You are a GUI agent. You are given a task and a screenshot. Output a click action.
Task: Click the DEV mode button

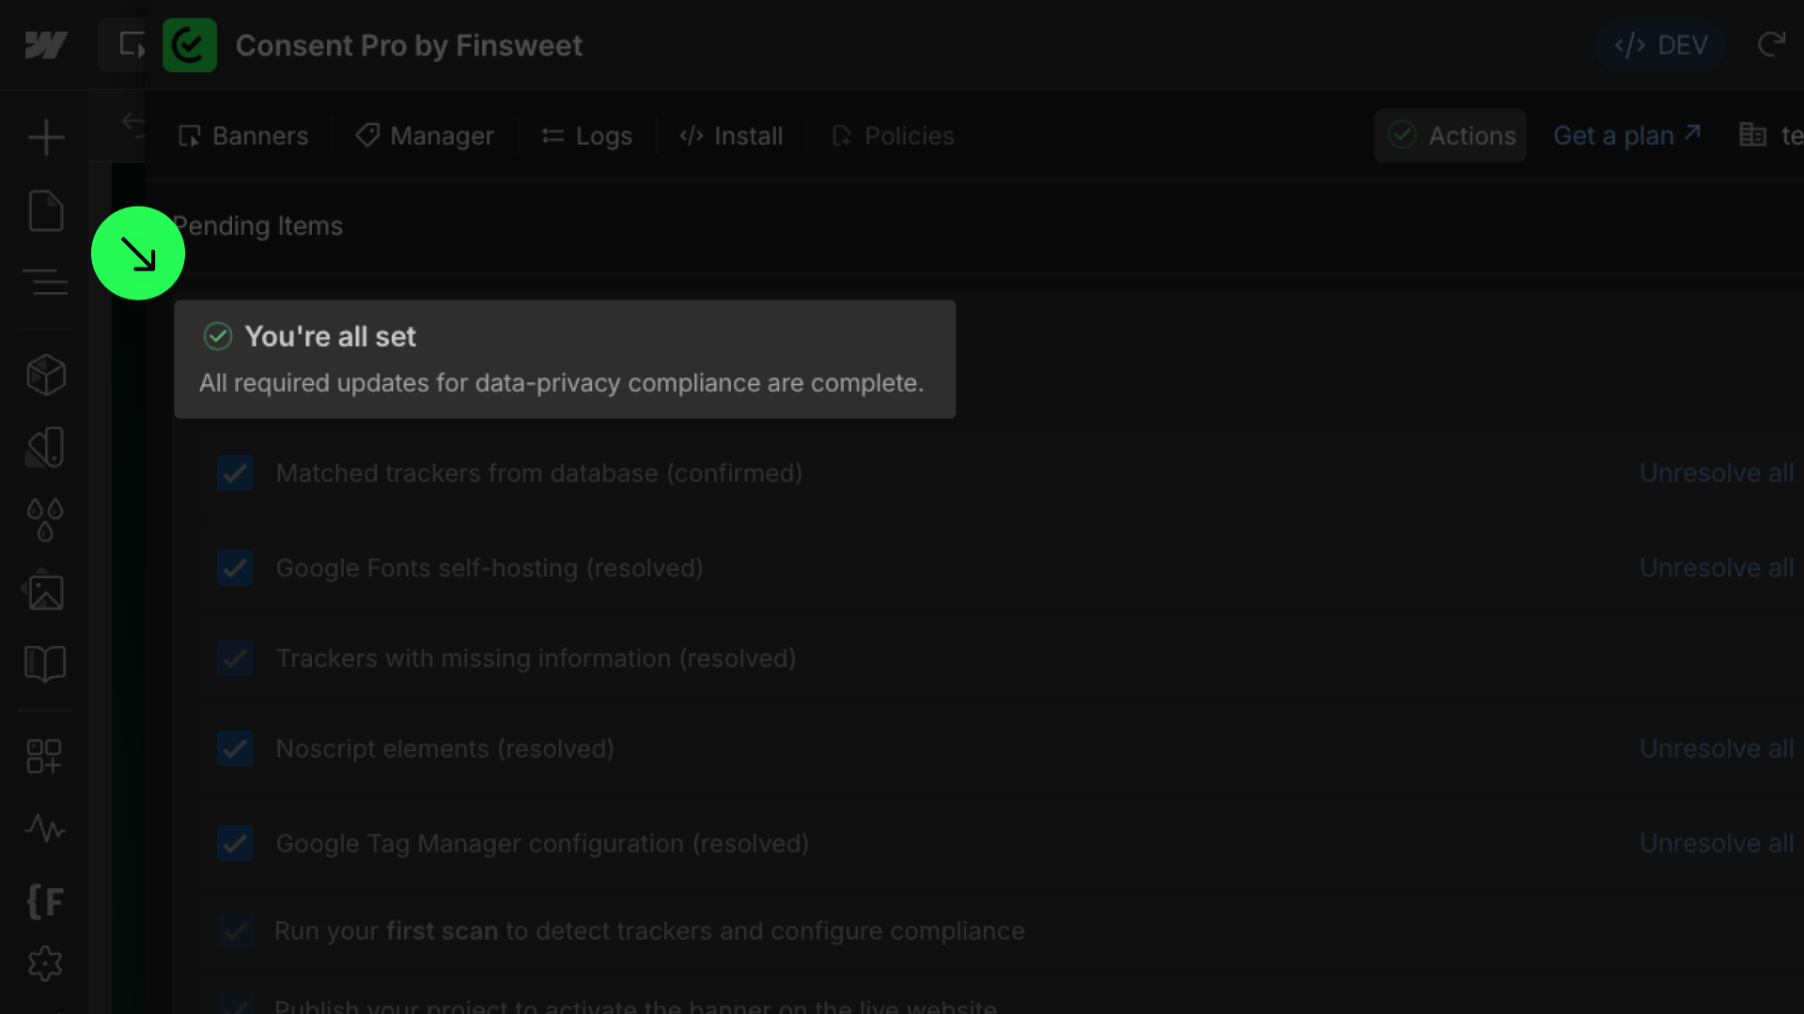click(x=1660, y=45)
